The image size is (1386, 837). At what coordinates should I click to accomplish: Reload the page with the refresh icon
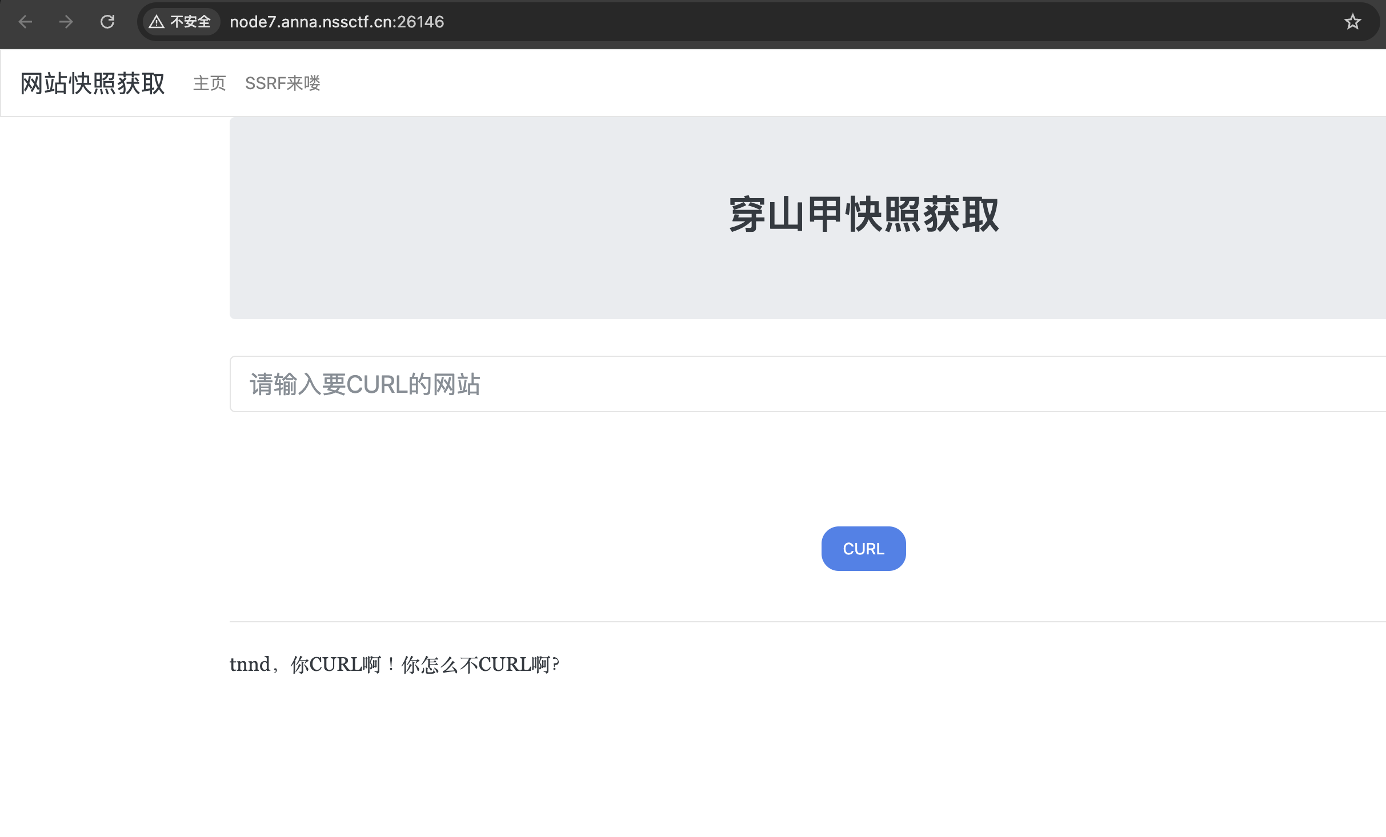pos(107,22)
